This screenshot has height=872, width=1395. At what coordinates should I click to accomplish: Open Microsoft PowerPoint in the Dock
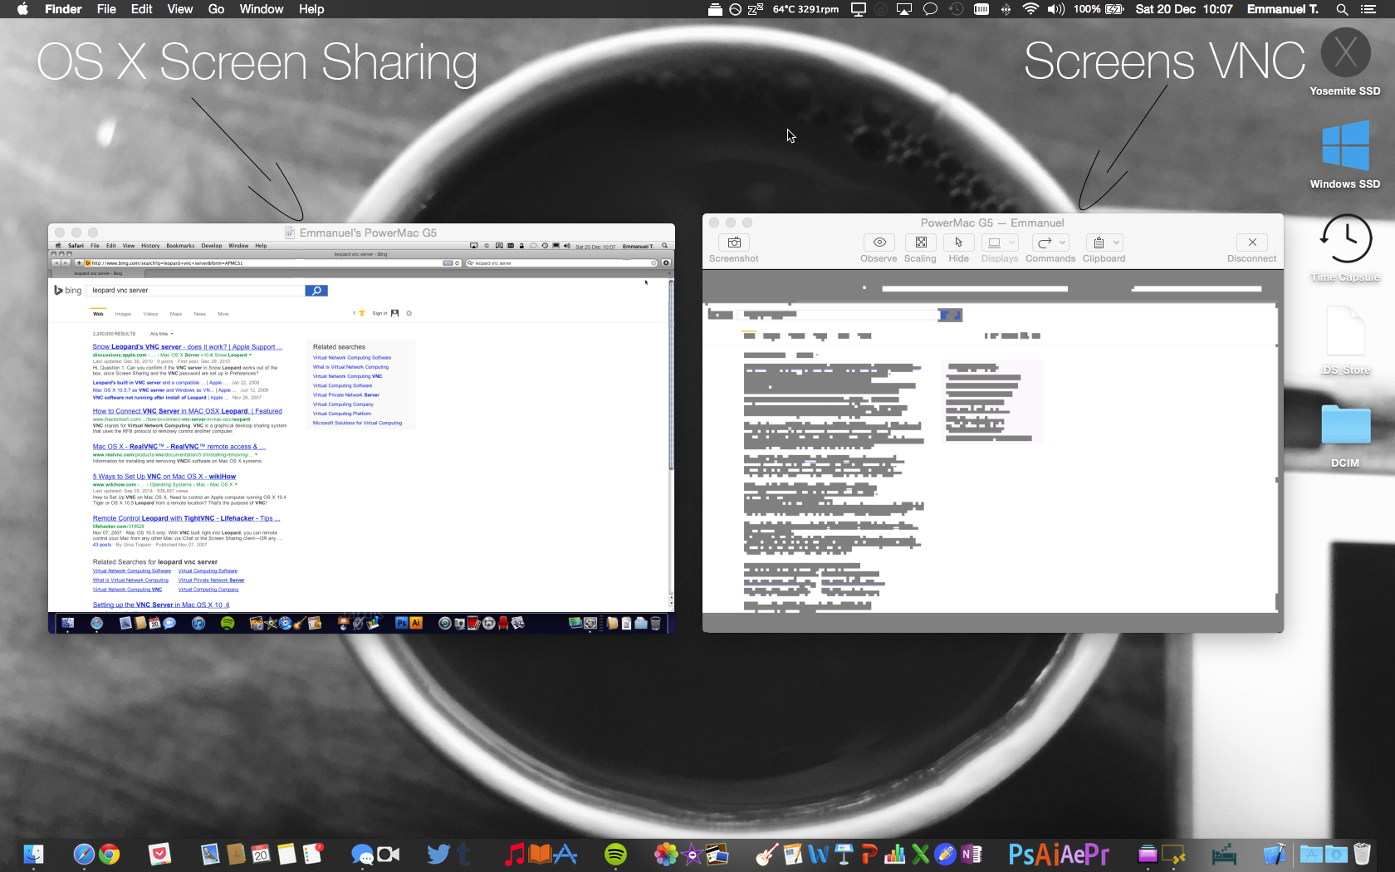tap(869, 854)
